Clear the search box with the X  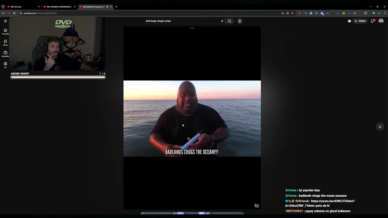point(222,21)
